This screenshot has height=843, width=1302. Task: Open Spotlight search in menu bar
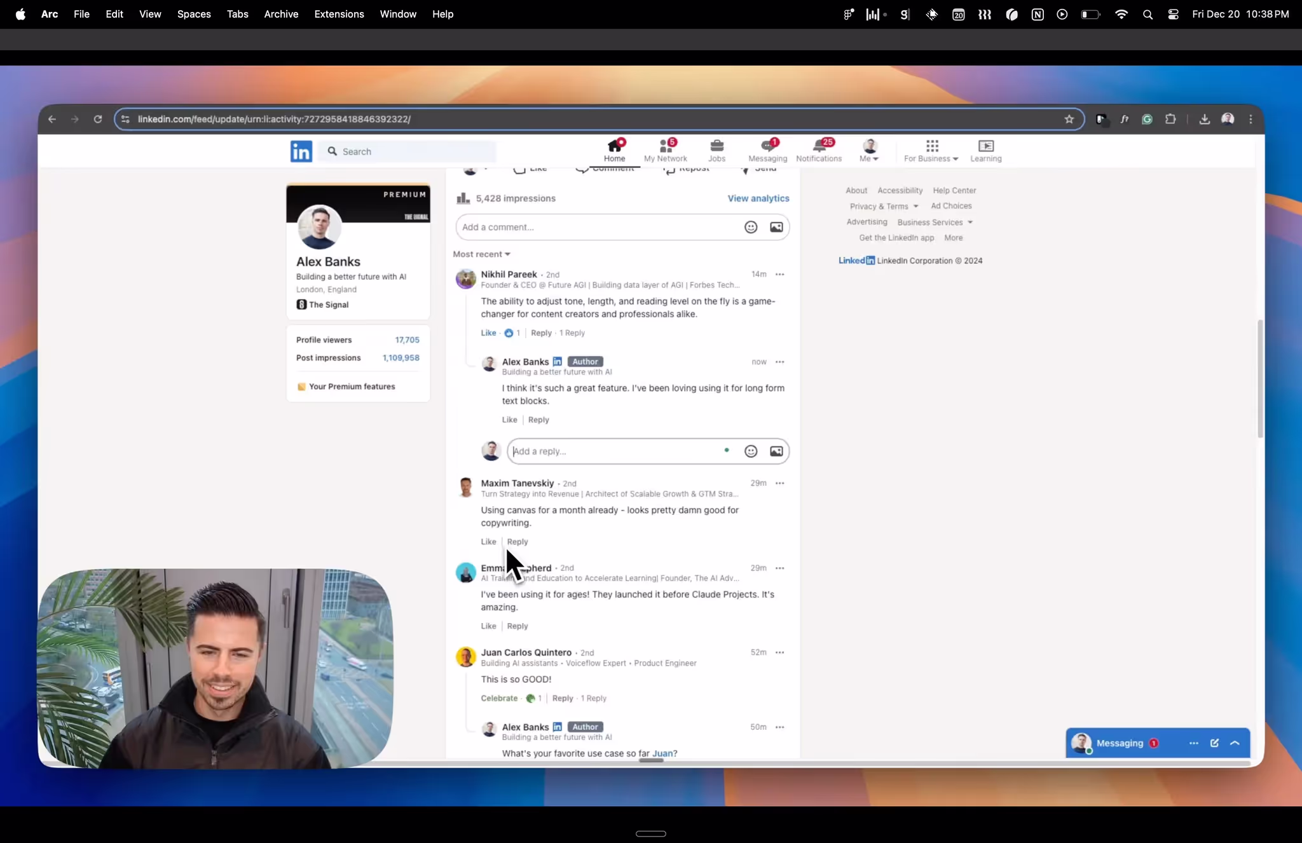click(1148, 14)
